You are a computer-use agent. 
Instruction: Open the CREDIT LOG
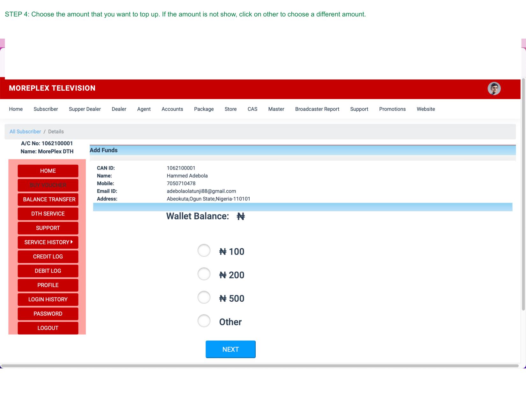click(48, 257)
